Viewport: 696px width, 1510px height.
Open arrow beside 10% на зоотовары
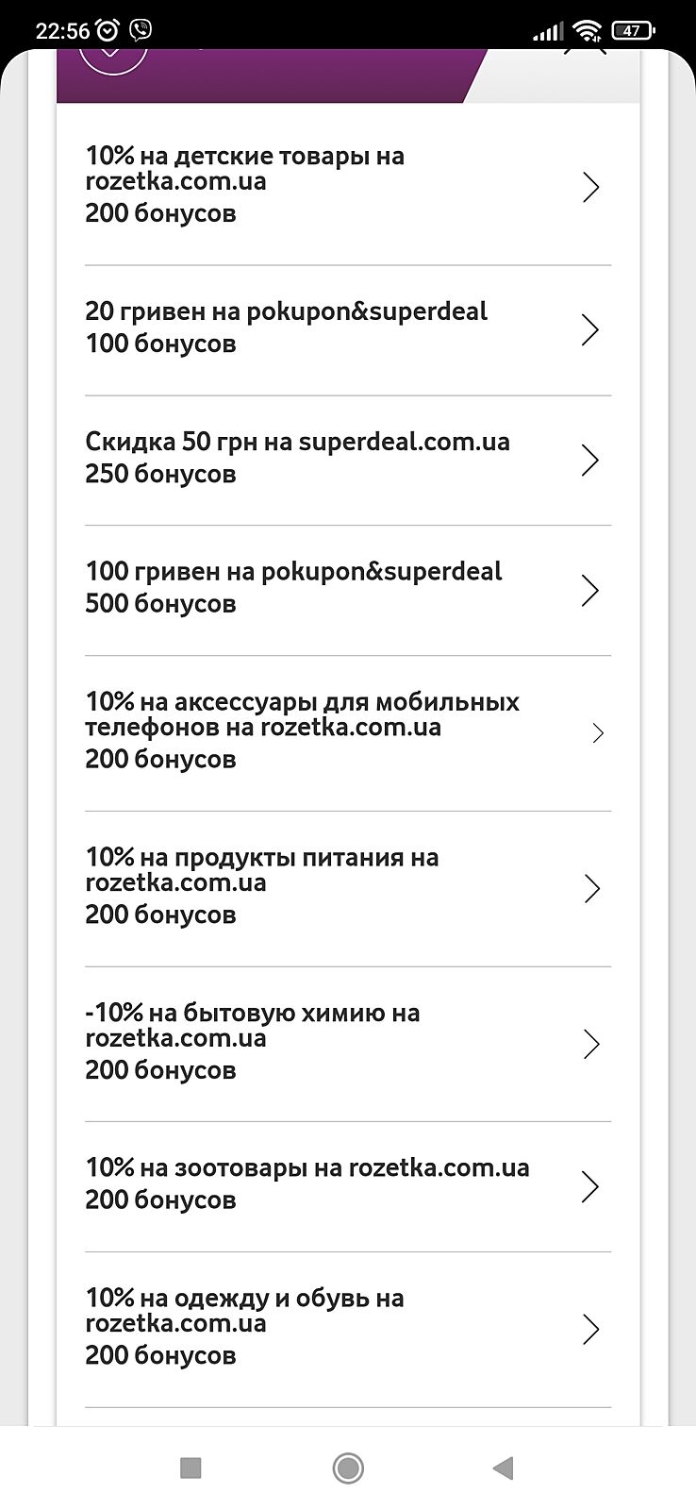pyautogui.click(x=591, y=1186)
